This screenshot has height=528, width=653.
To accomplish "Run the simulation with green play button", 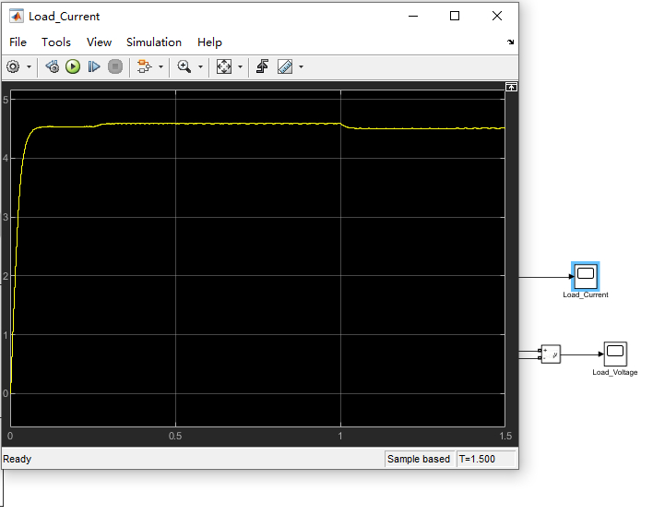I will 73,66.
